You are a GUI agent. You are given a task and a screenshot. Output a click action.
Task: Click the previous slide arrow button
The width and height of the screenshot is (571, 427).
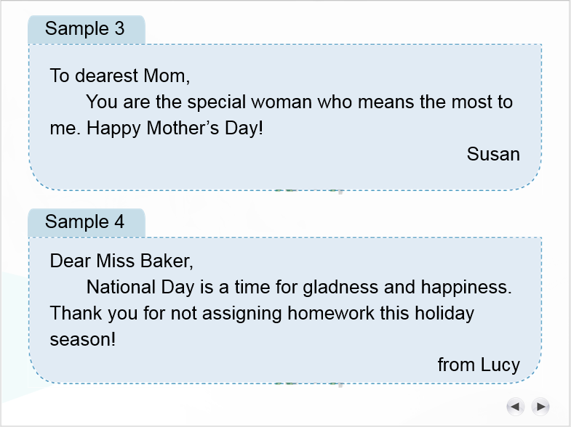click(x=515, y=407)
